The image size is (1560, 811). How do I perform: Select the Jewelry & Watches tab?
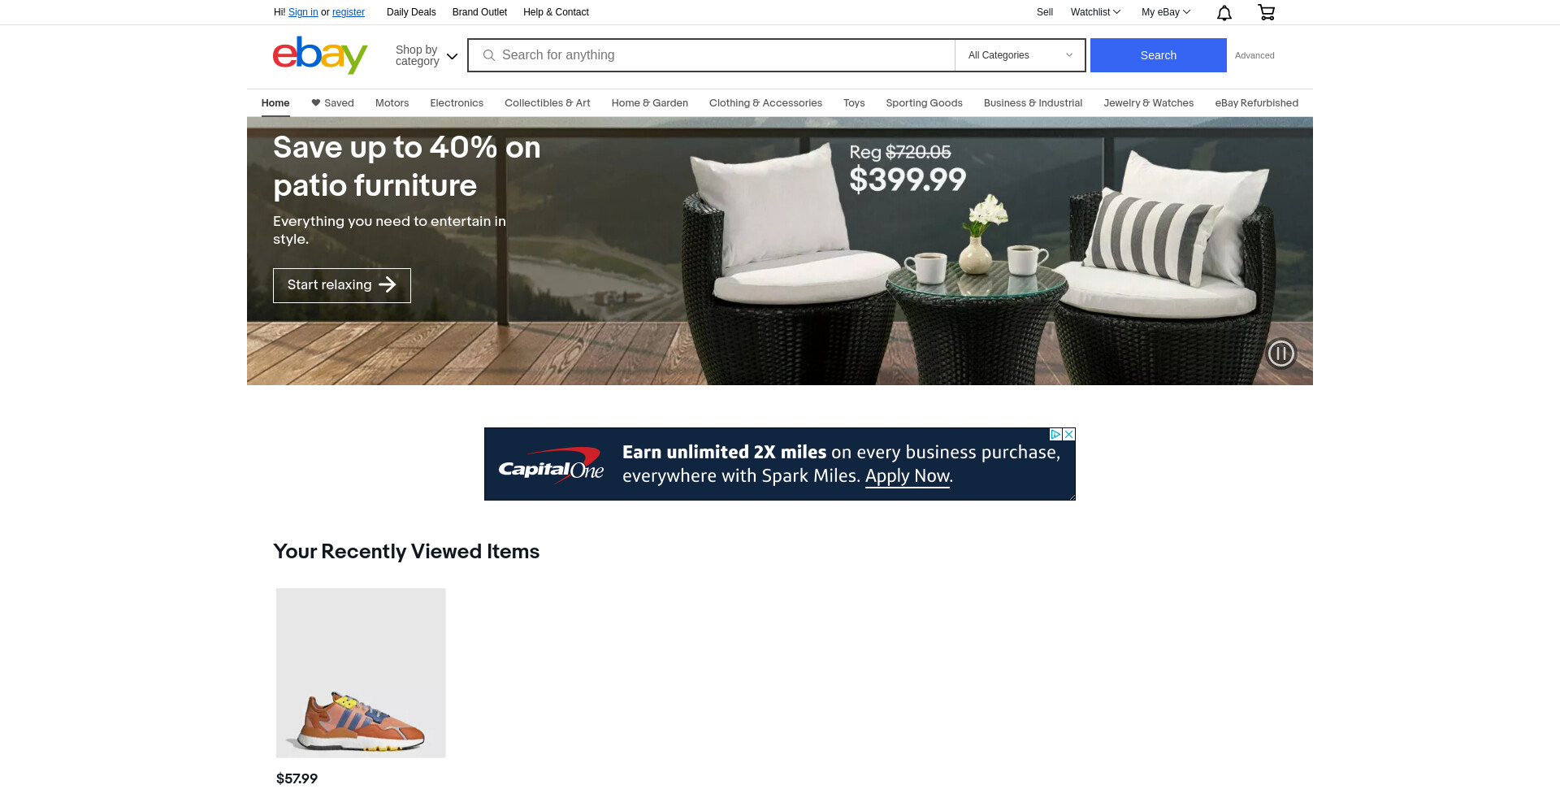click(1148, 103)
